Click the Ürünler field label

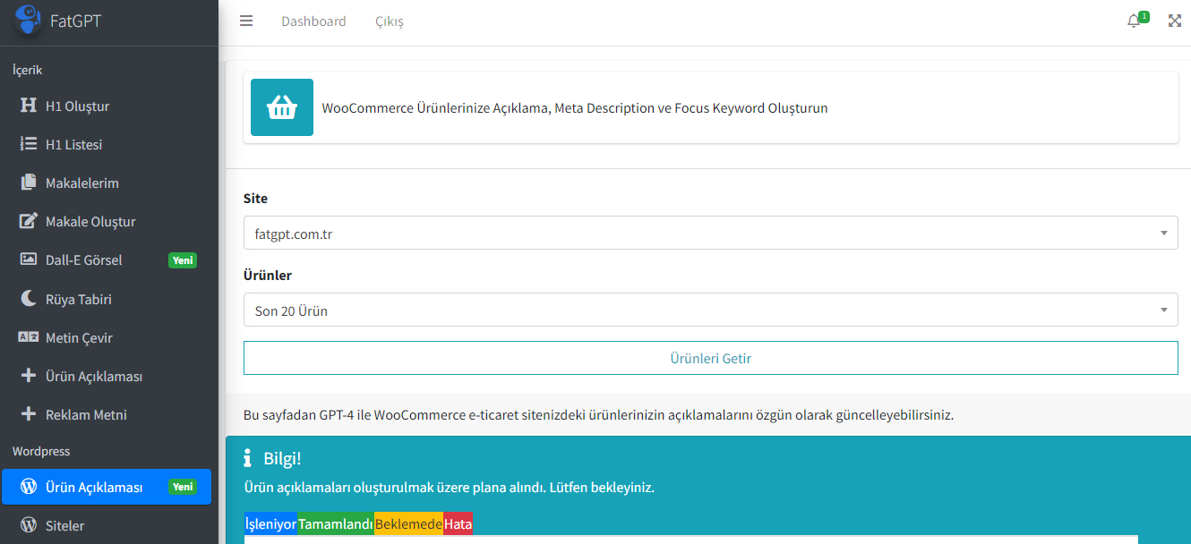point(268,276)
